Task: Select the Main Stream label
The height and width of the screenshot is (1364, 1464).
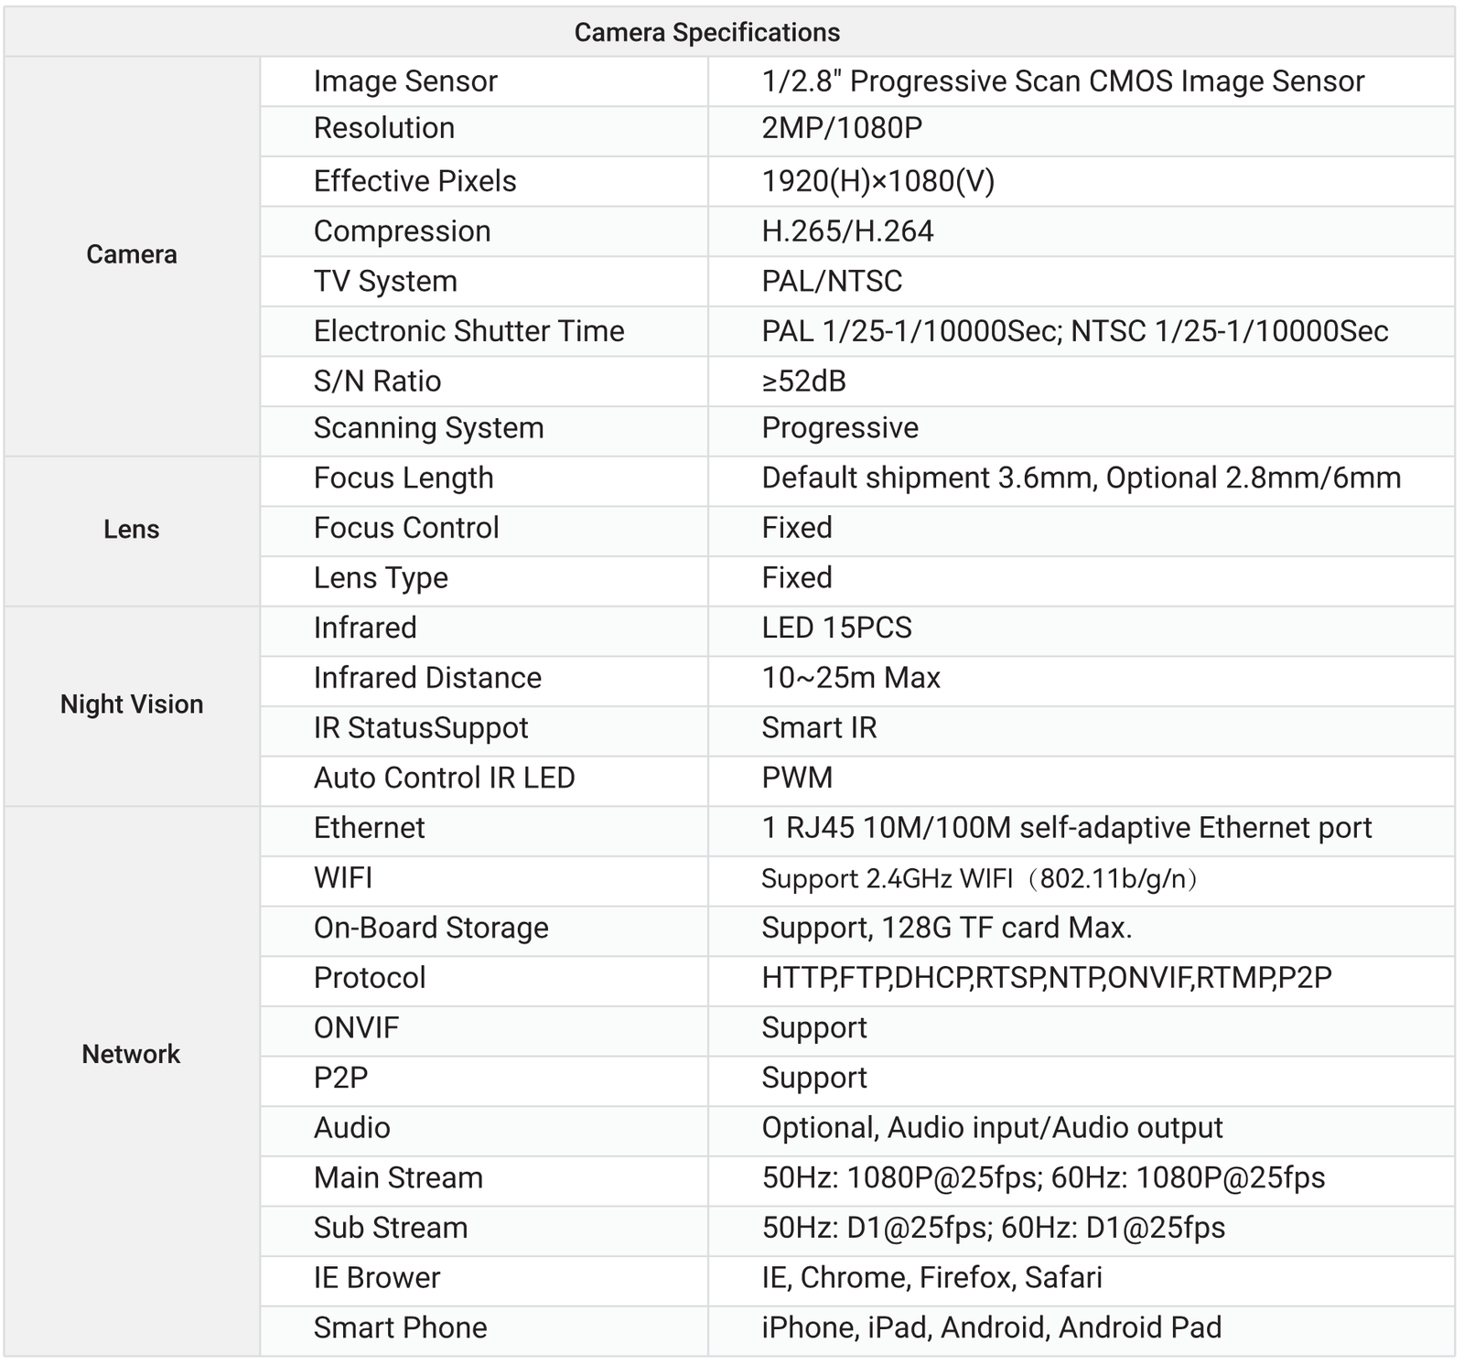Action: 398,1178
